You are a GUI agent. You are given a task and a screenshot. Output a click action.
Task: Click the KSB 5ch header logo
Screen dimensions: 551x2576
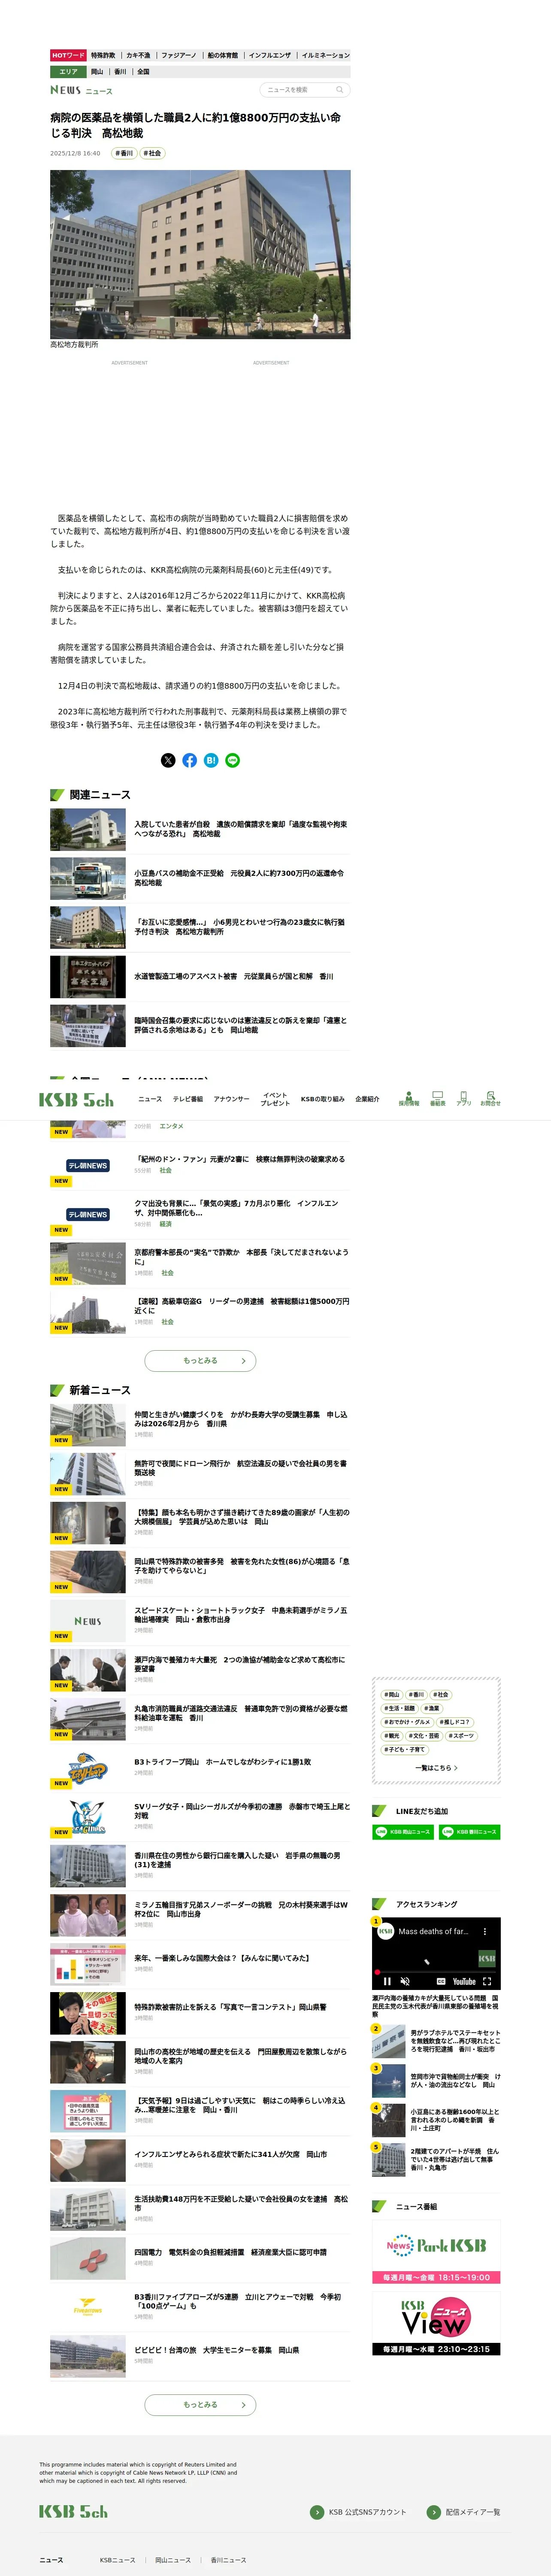click(76, 1099)
